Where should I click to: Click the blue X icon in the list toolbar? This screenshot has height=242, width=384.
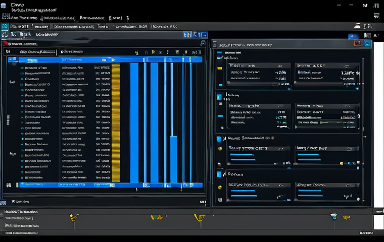160,52
